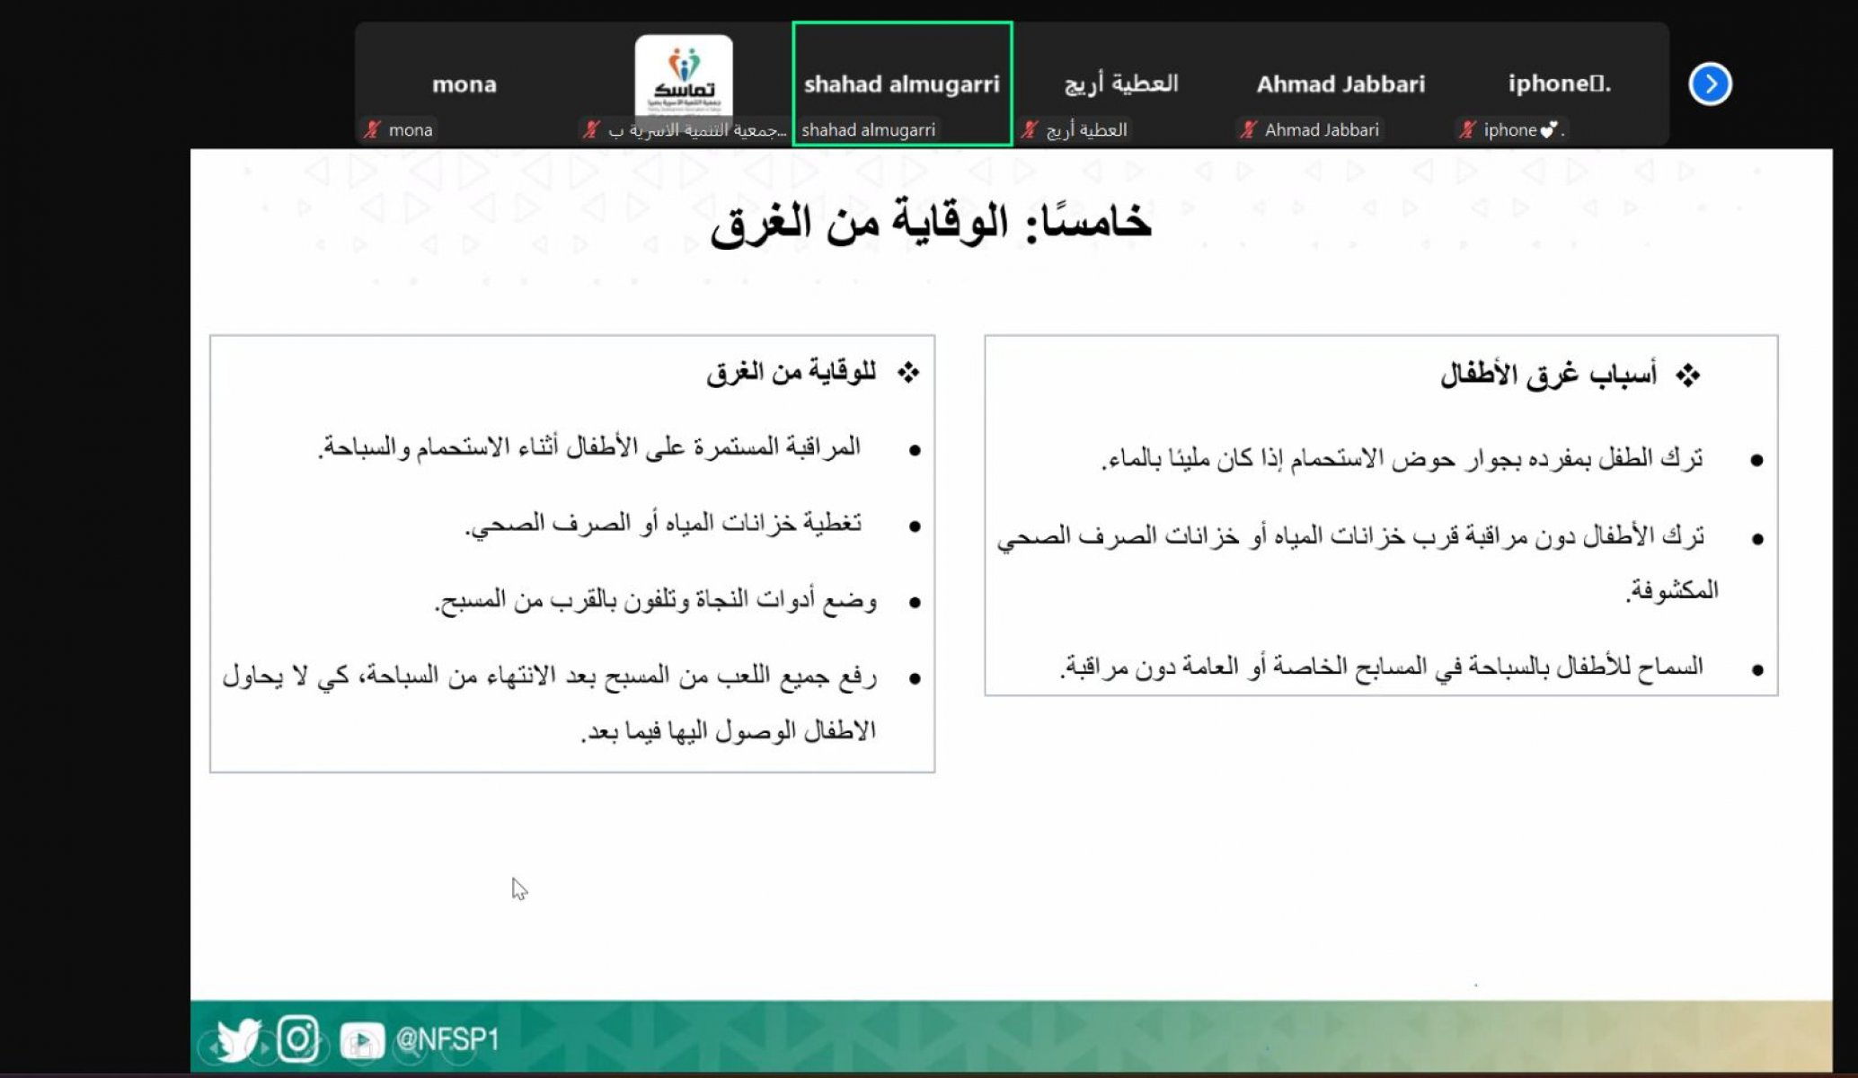Click the large mona name text
Image resolution: width=1858 pixels, height=1078 pixels.
coord(464,84)
